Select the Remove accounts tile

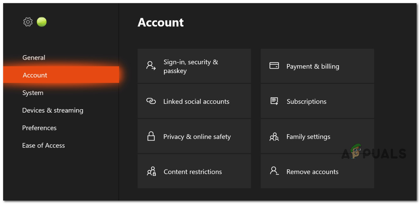pos(317,172)
